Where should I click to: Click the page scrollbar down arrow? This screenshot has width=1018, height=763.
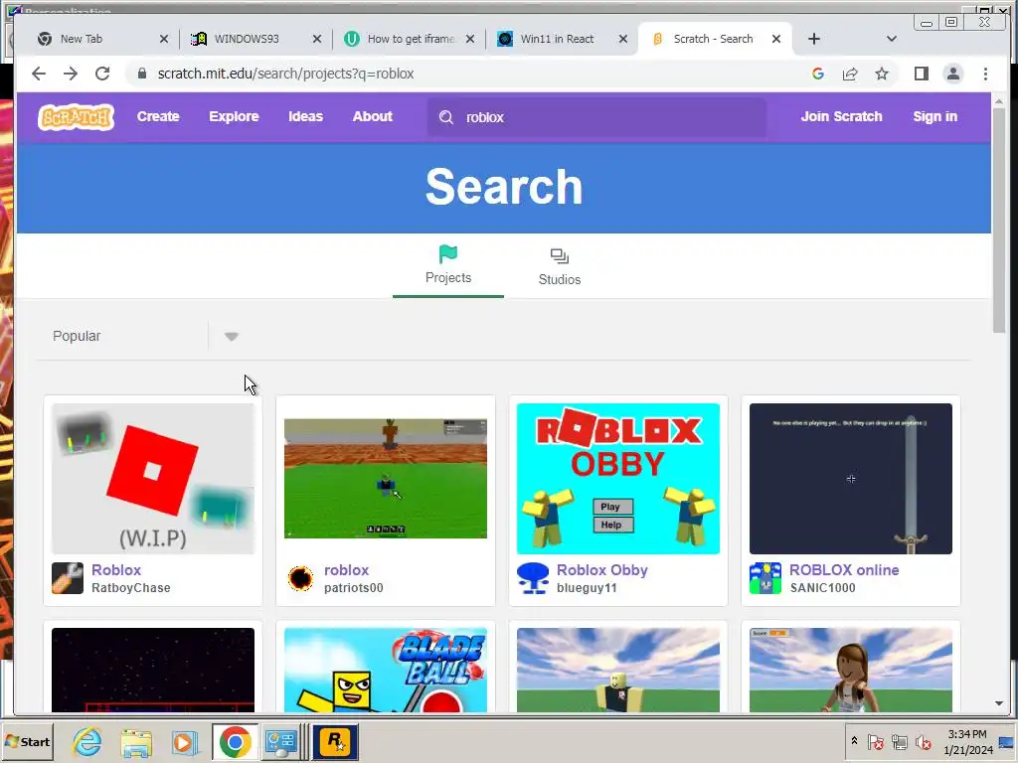[998, 703]
